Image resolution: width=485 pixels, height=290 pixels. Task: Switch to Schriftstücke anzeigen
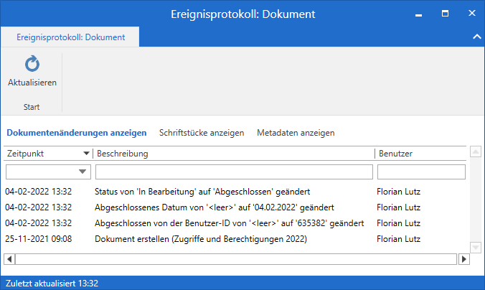pyautogui.click(x=202, y=133)
